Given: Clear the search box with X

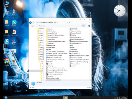Looking at the screenshot, I should coord(90,23).
